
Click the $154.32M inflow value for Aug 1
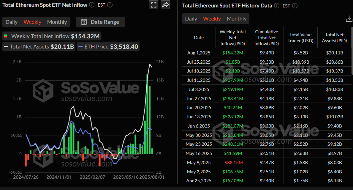pos(233,53)
